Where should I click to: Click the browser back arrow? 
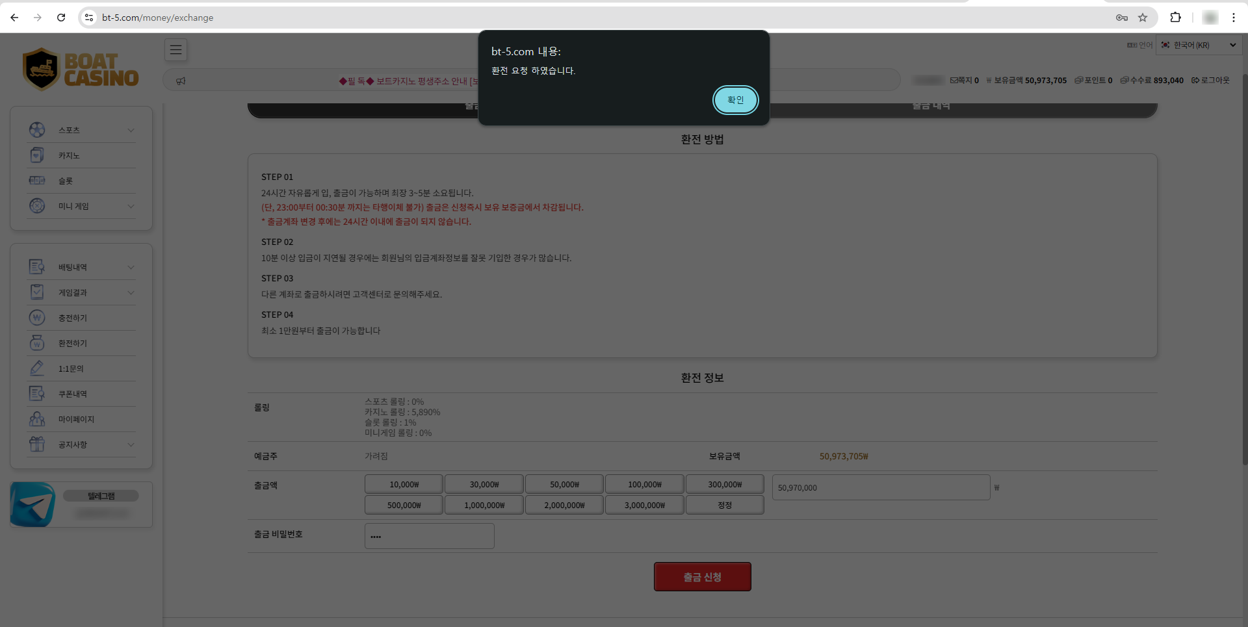click(14, 18)
